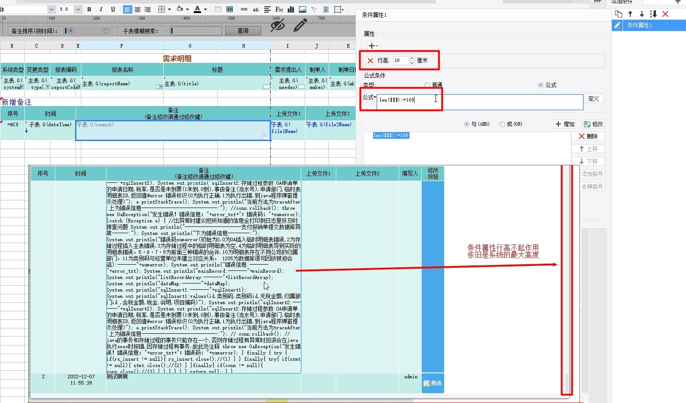This screenshot has height=403, width=686.
Task: Insert image icon
Action: coord(303,9)
